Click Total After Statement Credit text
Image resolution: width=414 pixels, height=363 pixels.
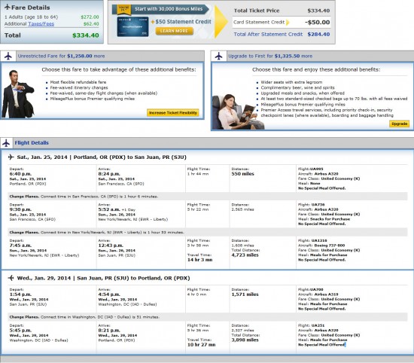coord(268,35)
